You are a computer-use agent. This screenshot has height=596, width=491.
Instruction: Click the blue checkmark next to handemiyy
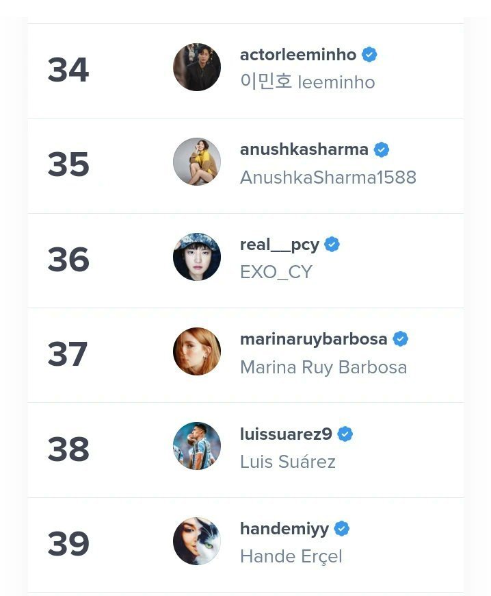(x=342, y=529)
